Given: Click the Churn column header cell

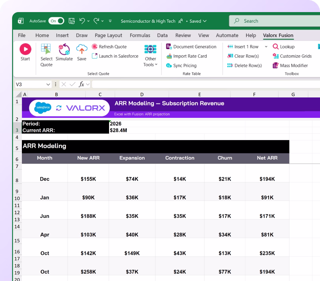Looking at the screenshot, I should tap(225, 158).
